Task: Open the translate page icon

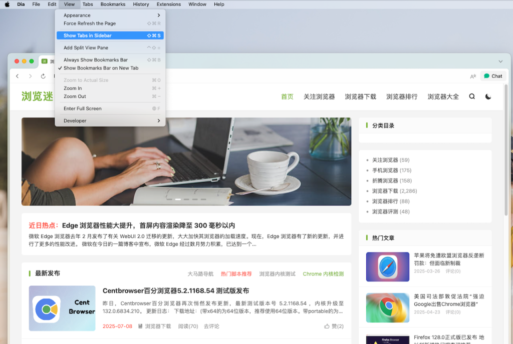Action: pyautogui.click(x=473, y=76)
